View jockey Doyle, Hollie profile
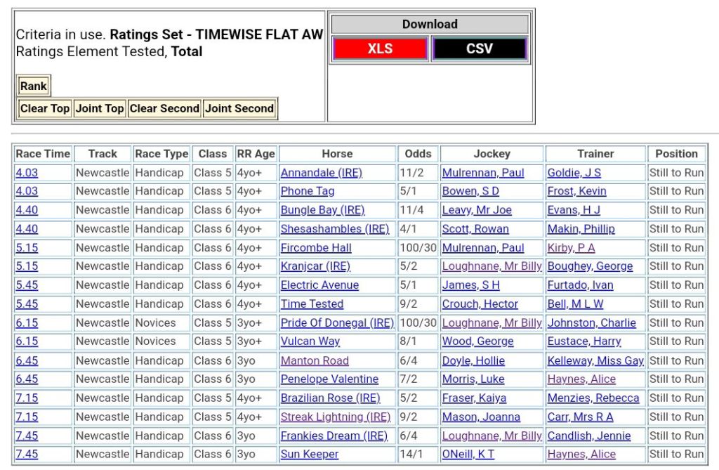Screen dimensions: 719x470 coord(473,360)
